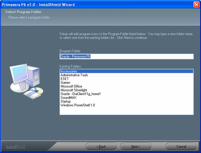
Task: Select Microsoft Office folder
Action: [x=127, y=86]
